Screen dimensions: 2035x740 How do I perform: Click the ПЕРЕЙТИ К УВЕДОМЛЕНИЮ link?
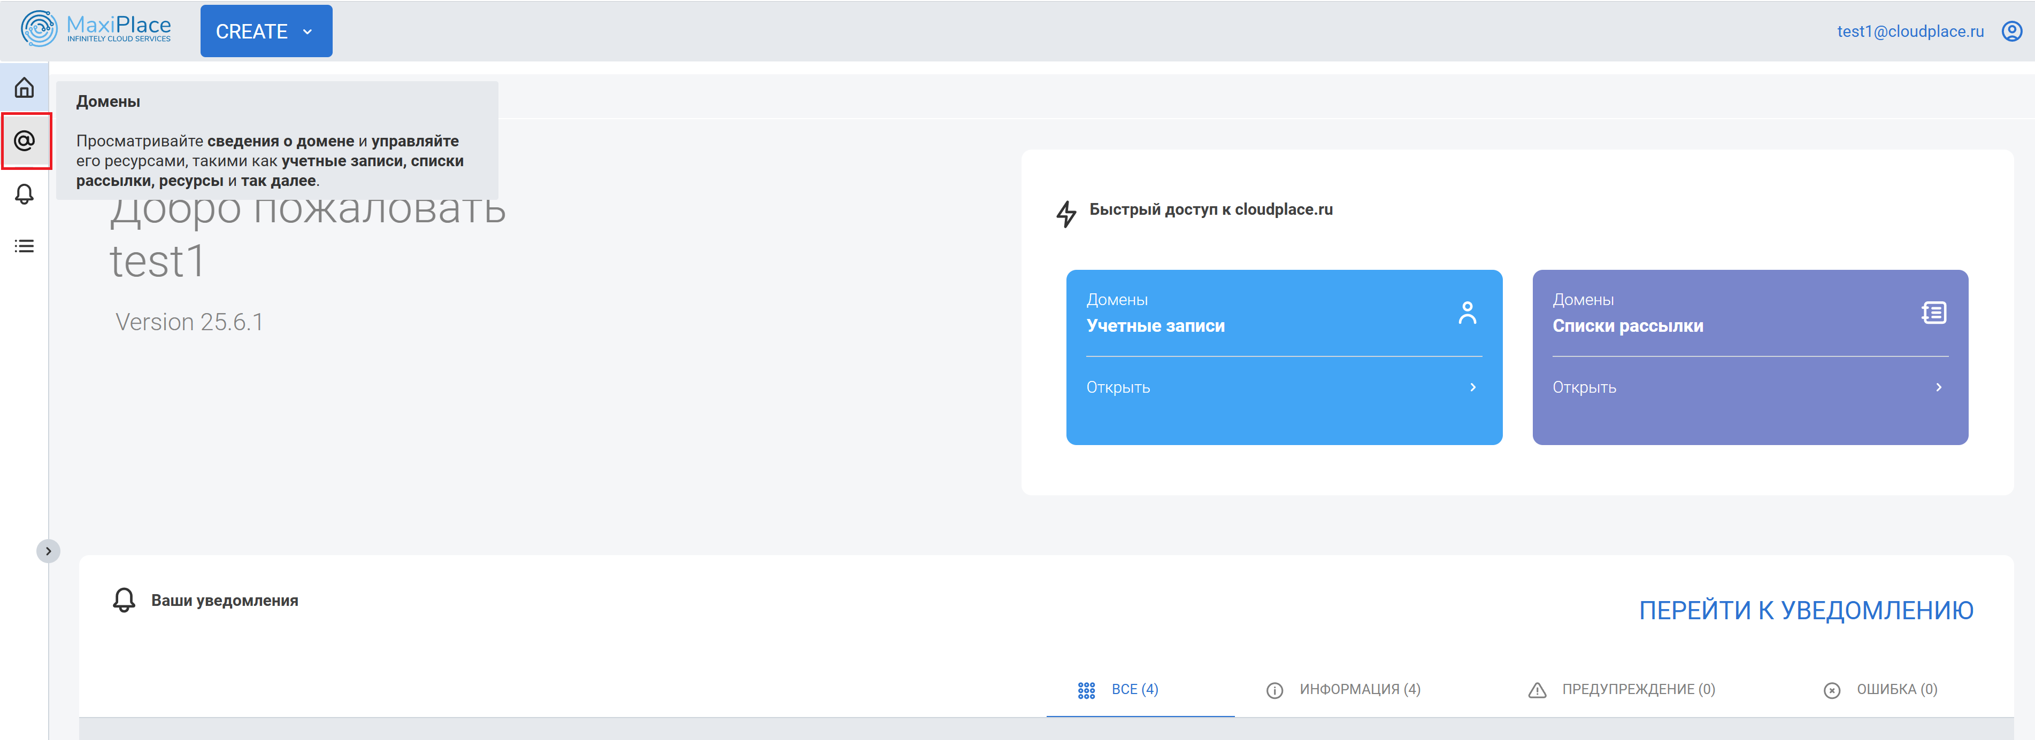pos(1806,610)
